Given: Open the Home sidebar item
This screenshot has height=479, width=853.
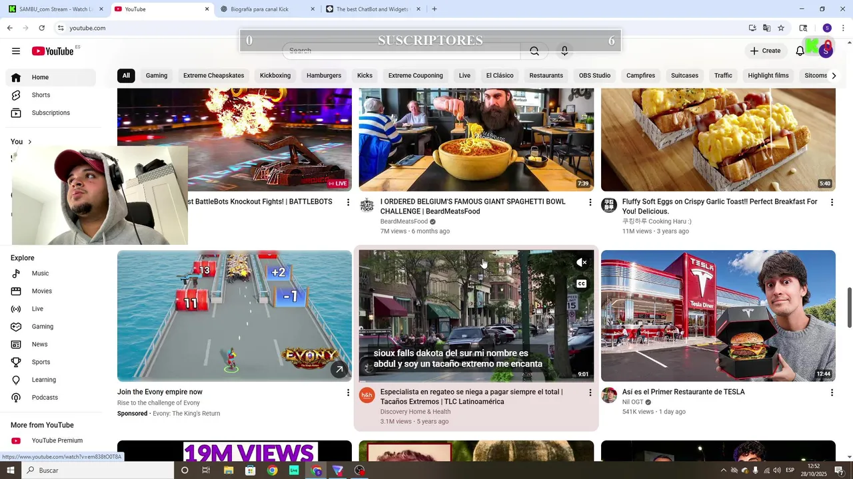Looking at the screenshot, I should (x=51, y=77).
